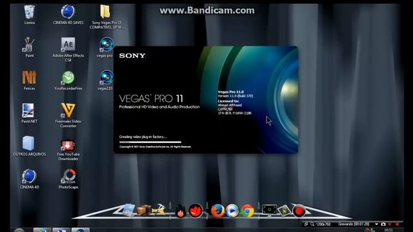Click the Bandicam magnifier search icon

[312, 224]
